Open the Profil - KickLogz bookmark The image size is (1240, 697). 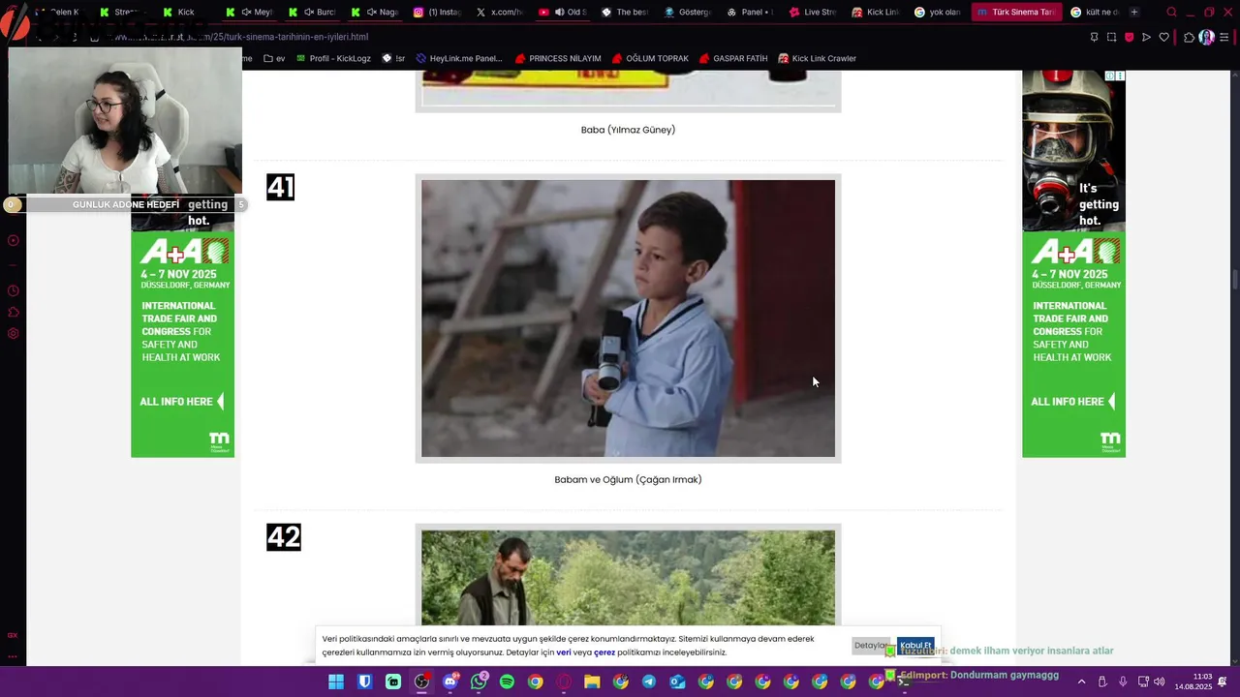[x=333, y=58]
